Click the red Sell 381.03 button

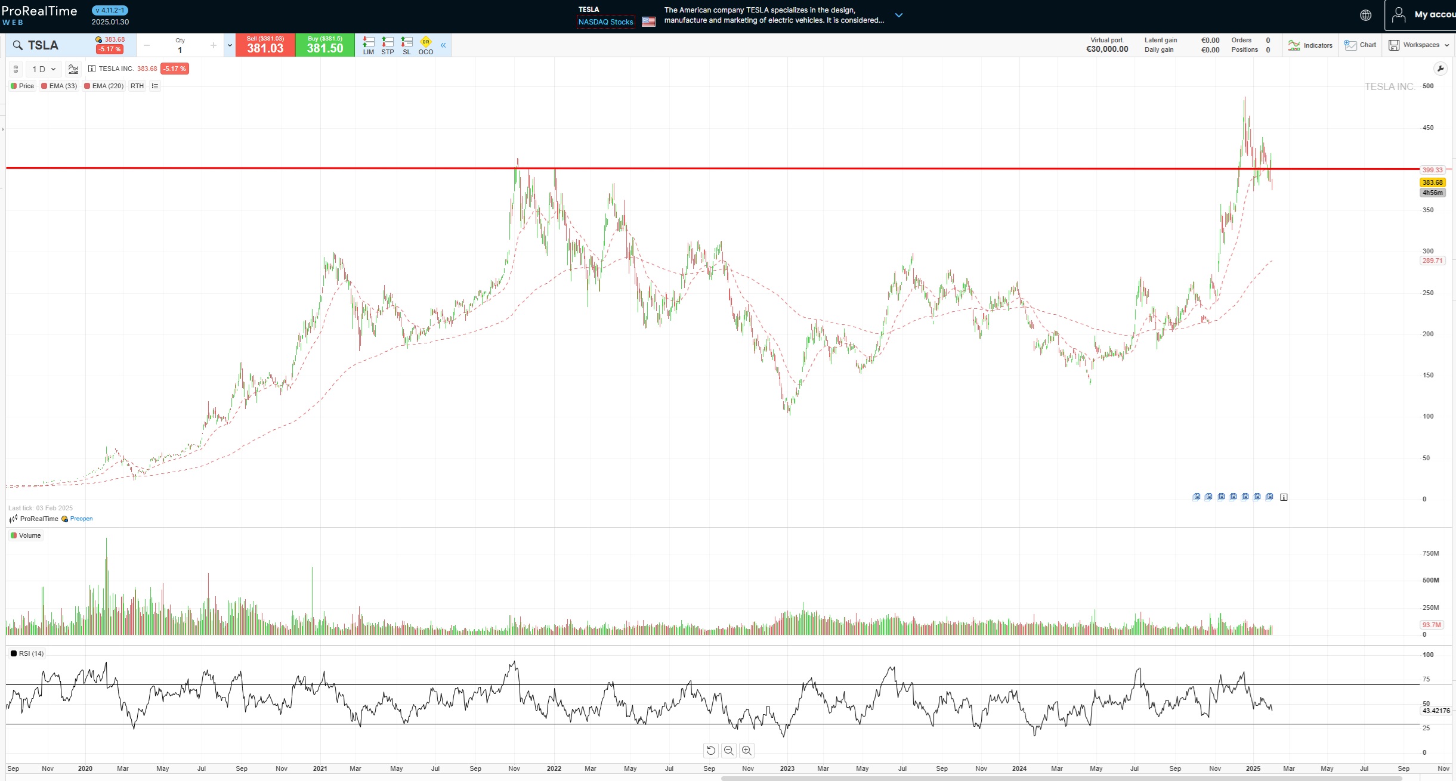[265, 45]
